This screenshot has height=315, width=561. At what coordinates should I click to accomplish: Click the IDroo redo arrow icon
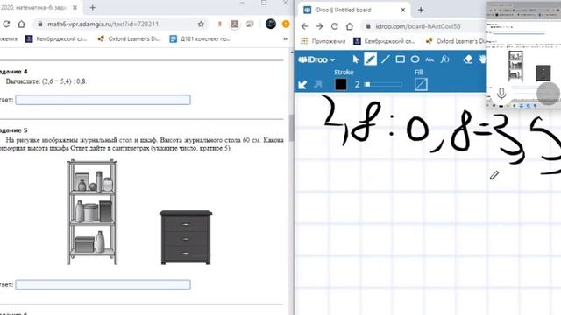(317, 84)
